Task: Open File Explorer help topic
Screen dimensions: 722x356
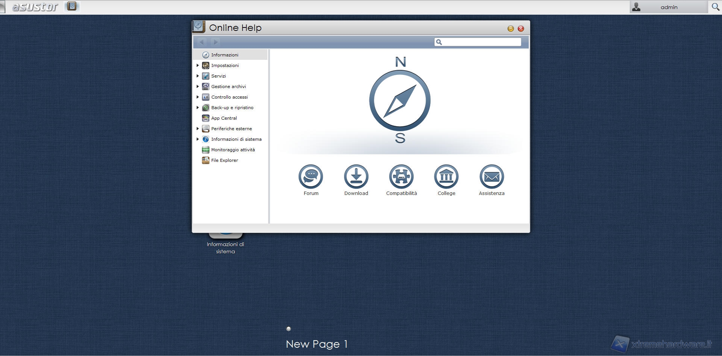Action: 224,160
